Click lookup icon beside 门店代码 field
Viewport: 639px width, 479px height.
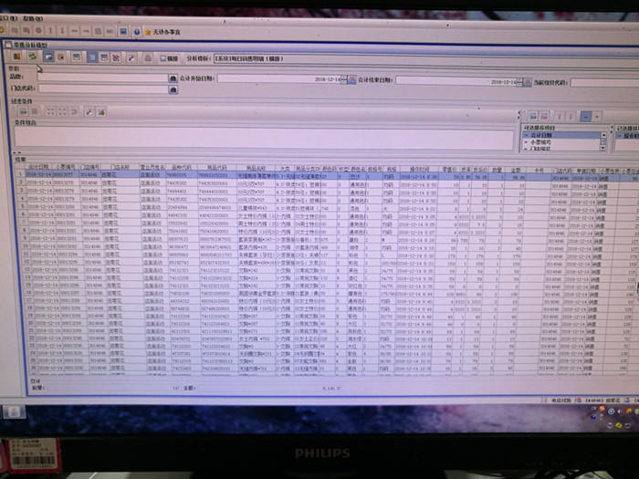pos(171,89)
